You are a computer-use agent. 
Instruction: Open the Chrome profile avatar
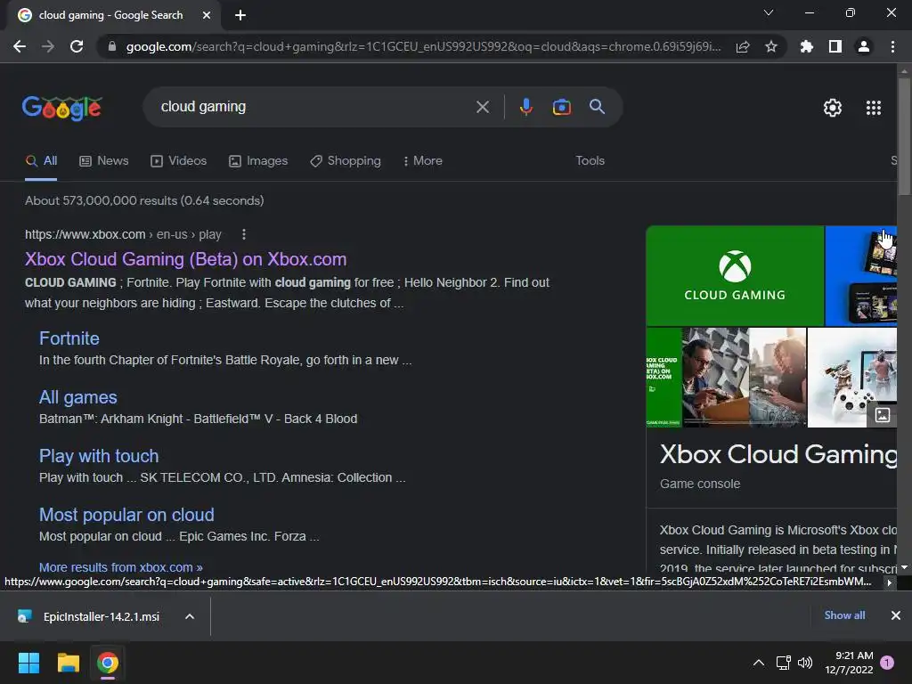pyautogui.click(x=864, y=46)
